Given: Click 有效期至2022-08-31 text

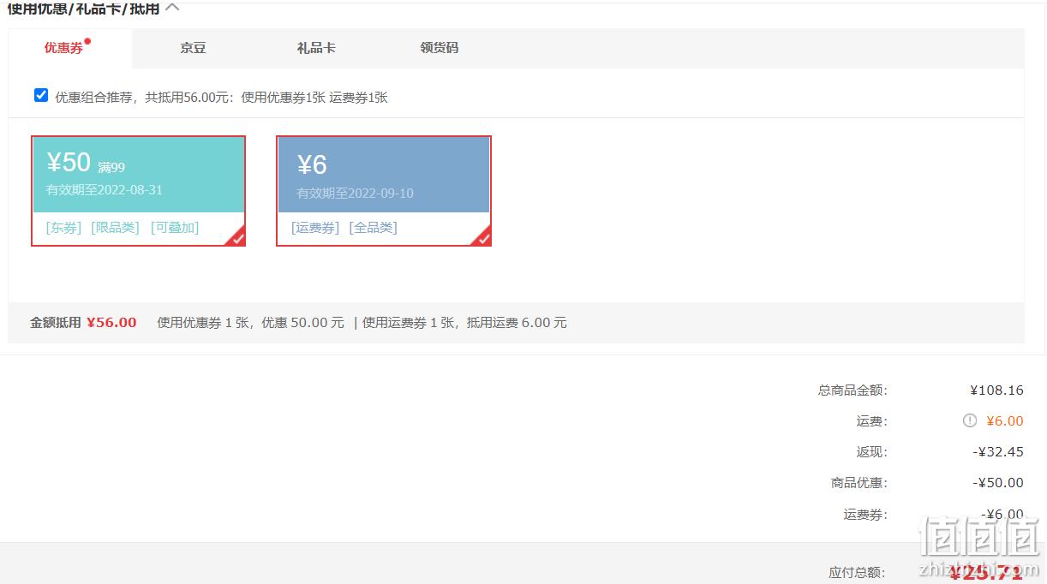Looking at the screenshot, I should point(105,189).
